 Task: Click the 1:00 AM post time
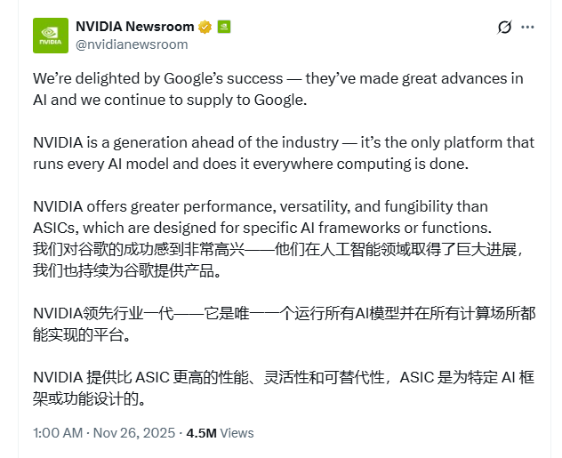pyautogui.click(x=58, y=433)
